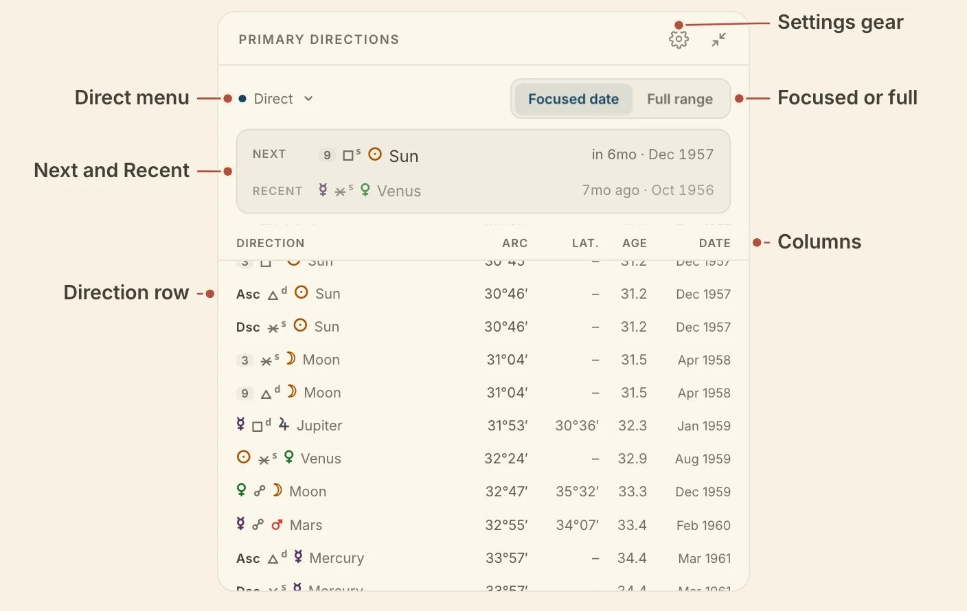This screenshot has height=611, width=967.
Task: Sort by the ARC column header
Action: click(x=515, y=243)
